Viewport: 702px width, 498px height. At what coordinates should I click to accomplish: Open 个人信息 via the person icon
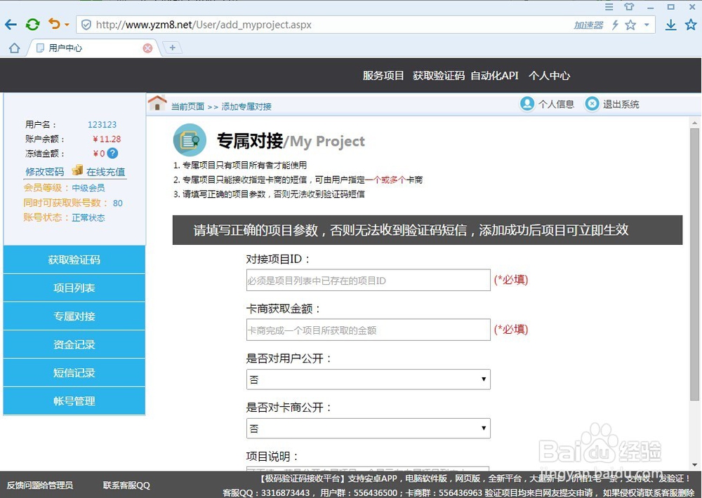(x=527, y=104)
